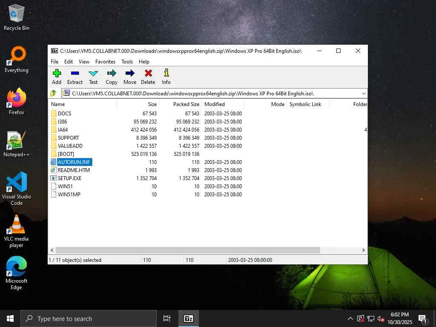Click the red Delete icon

click(x=148, y=73)
